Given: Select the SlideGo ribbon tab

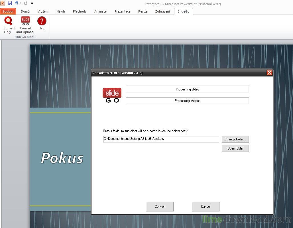Looking at the screenshot, I should (184, 11).
